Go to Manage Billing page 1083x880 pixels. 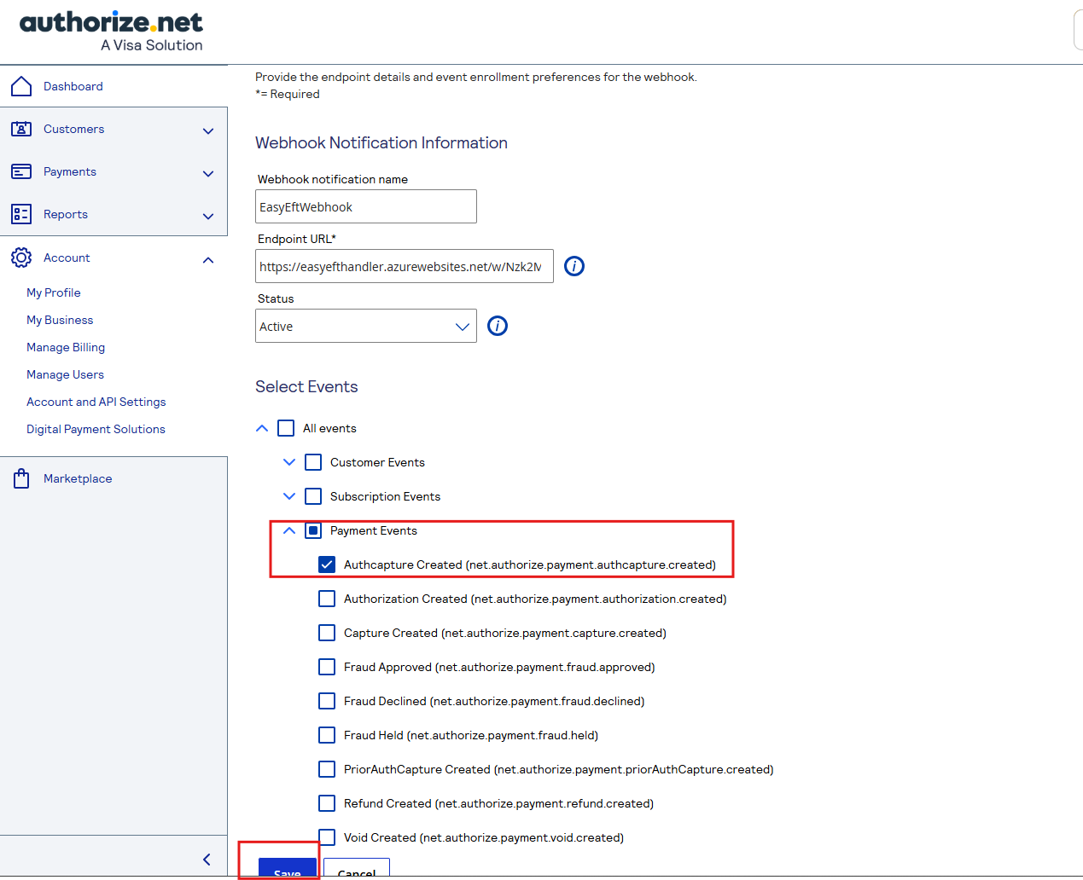[66, 347]
